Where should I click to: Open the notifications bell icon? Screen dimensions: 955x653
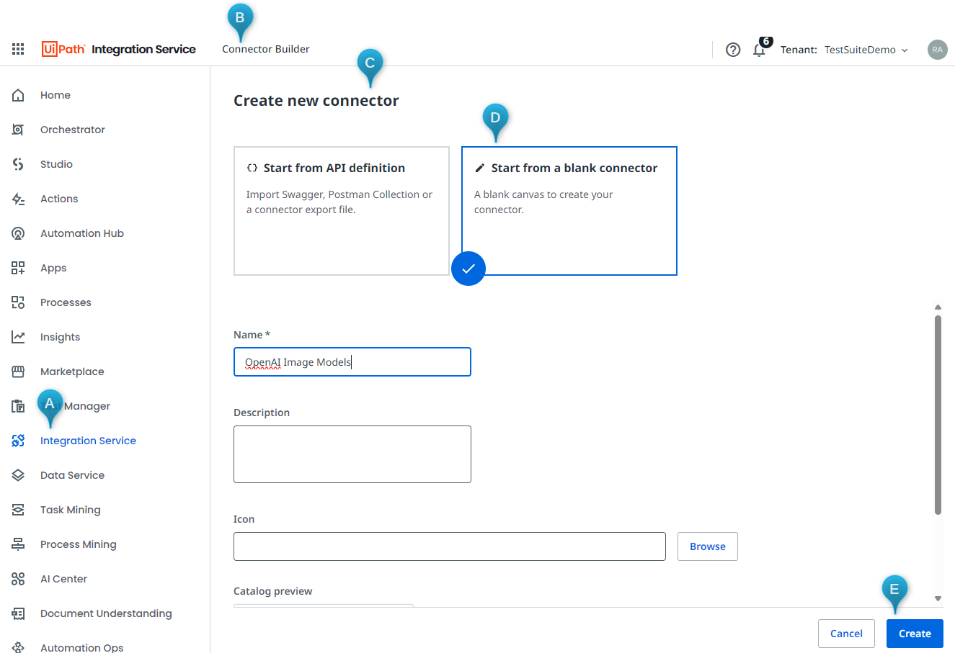tap(759, 50)
